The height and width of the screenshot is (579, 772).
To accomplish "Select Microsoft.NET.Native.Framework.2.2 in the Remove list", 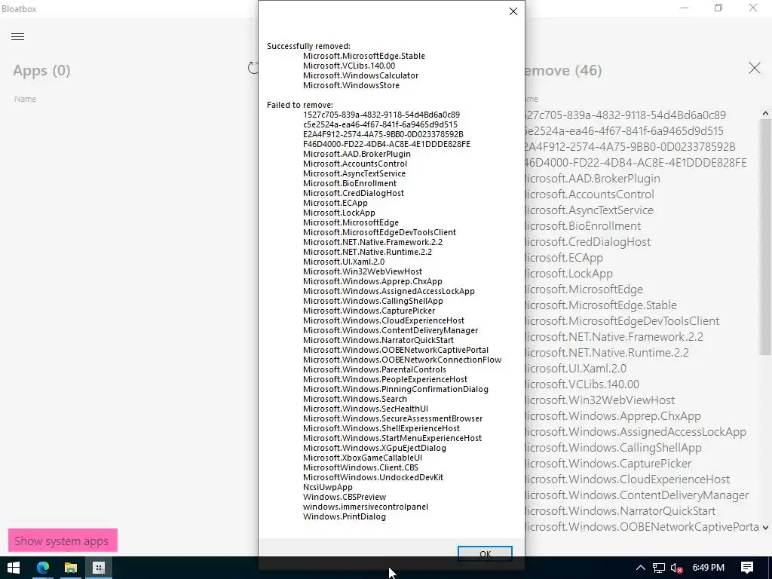I will (x=614, y=337).
